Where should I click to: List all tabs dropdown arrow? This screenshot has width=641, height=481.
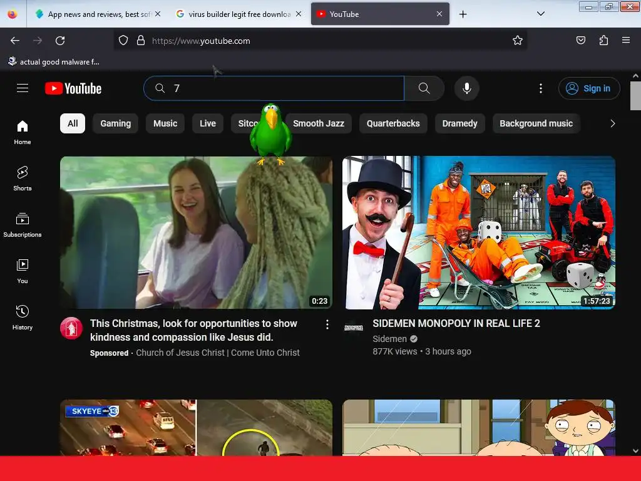[540, 14]
